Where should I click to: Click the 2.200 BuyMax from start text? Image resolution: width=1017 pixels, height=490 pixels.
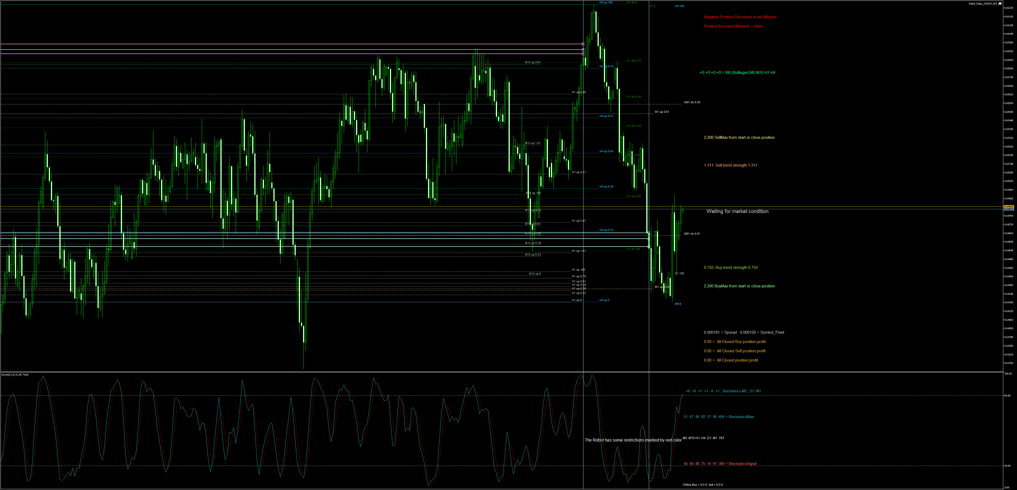tap(739, 286)
